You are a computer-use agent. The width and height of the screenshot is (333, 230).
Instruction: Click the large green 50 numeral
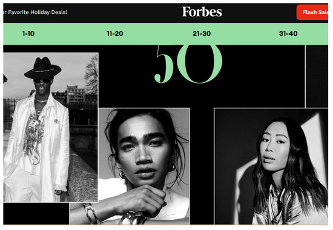pyautogui.click(x=188, y=64)
